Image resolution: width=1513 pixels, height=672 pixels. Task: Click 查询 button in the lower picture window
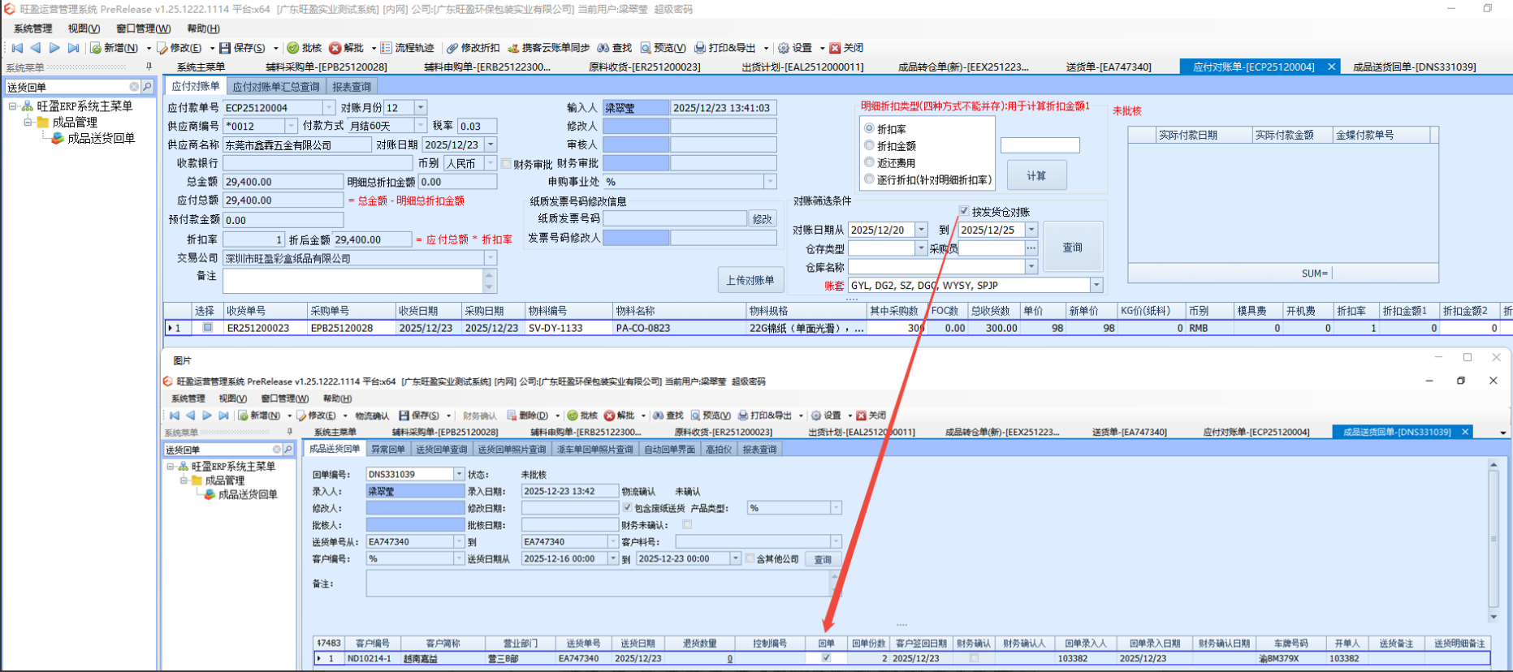pyautogui.click(x=823, y=559)
